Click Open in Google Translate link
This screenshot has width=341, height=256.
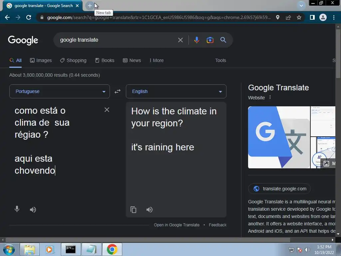point(176,225)
